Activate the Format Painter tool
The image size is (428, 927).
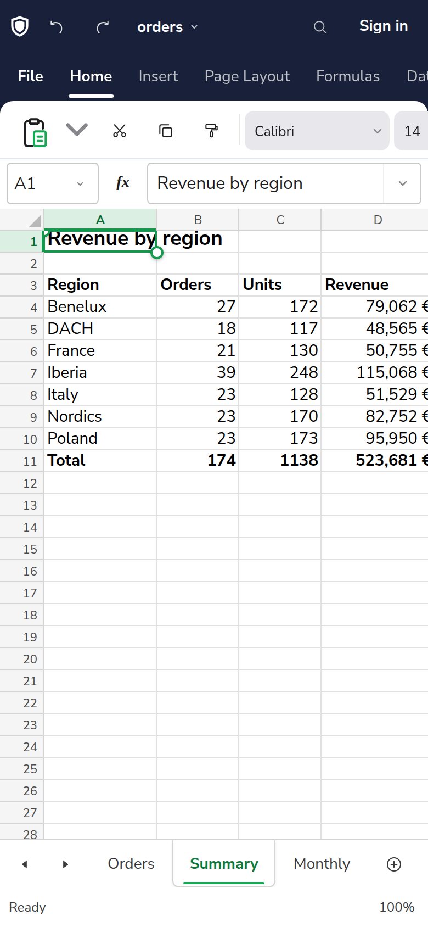211,131
